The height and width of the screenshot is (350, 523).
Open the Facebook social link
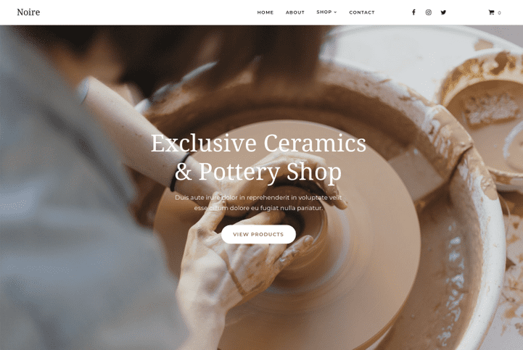point(413,12)
